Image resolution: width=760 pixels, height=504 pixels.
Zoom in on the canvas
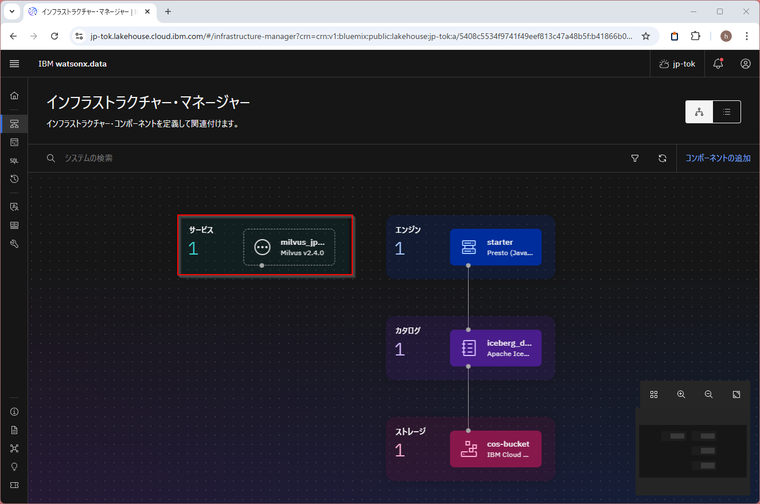(x=681, y=394)
